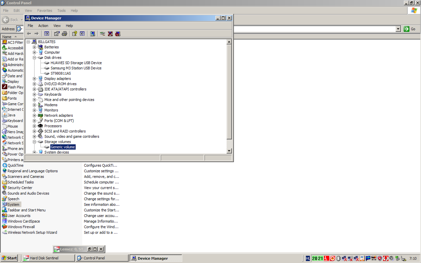This screenshot has height=263, width=421.
Task: Expand the Ports (COM & LPT) node
Action: click(x=34, y=121)
